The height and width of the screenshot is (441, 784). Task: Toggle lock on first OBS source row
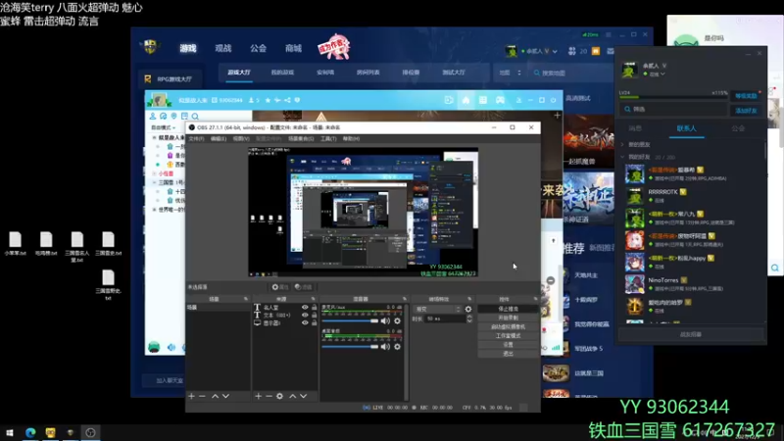coord(314,308)
